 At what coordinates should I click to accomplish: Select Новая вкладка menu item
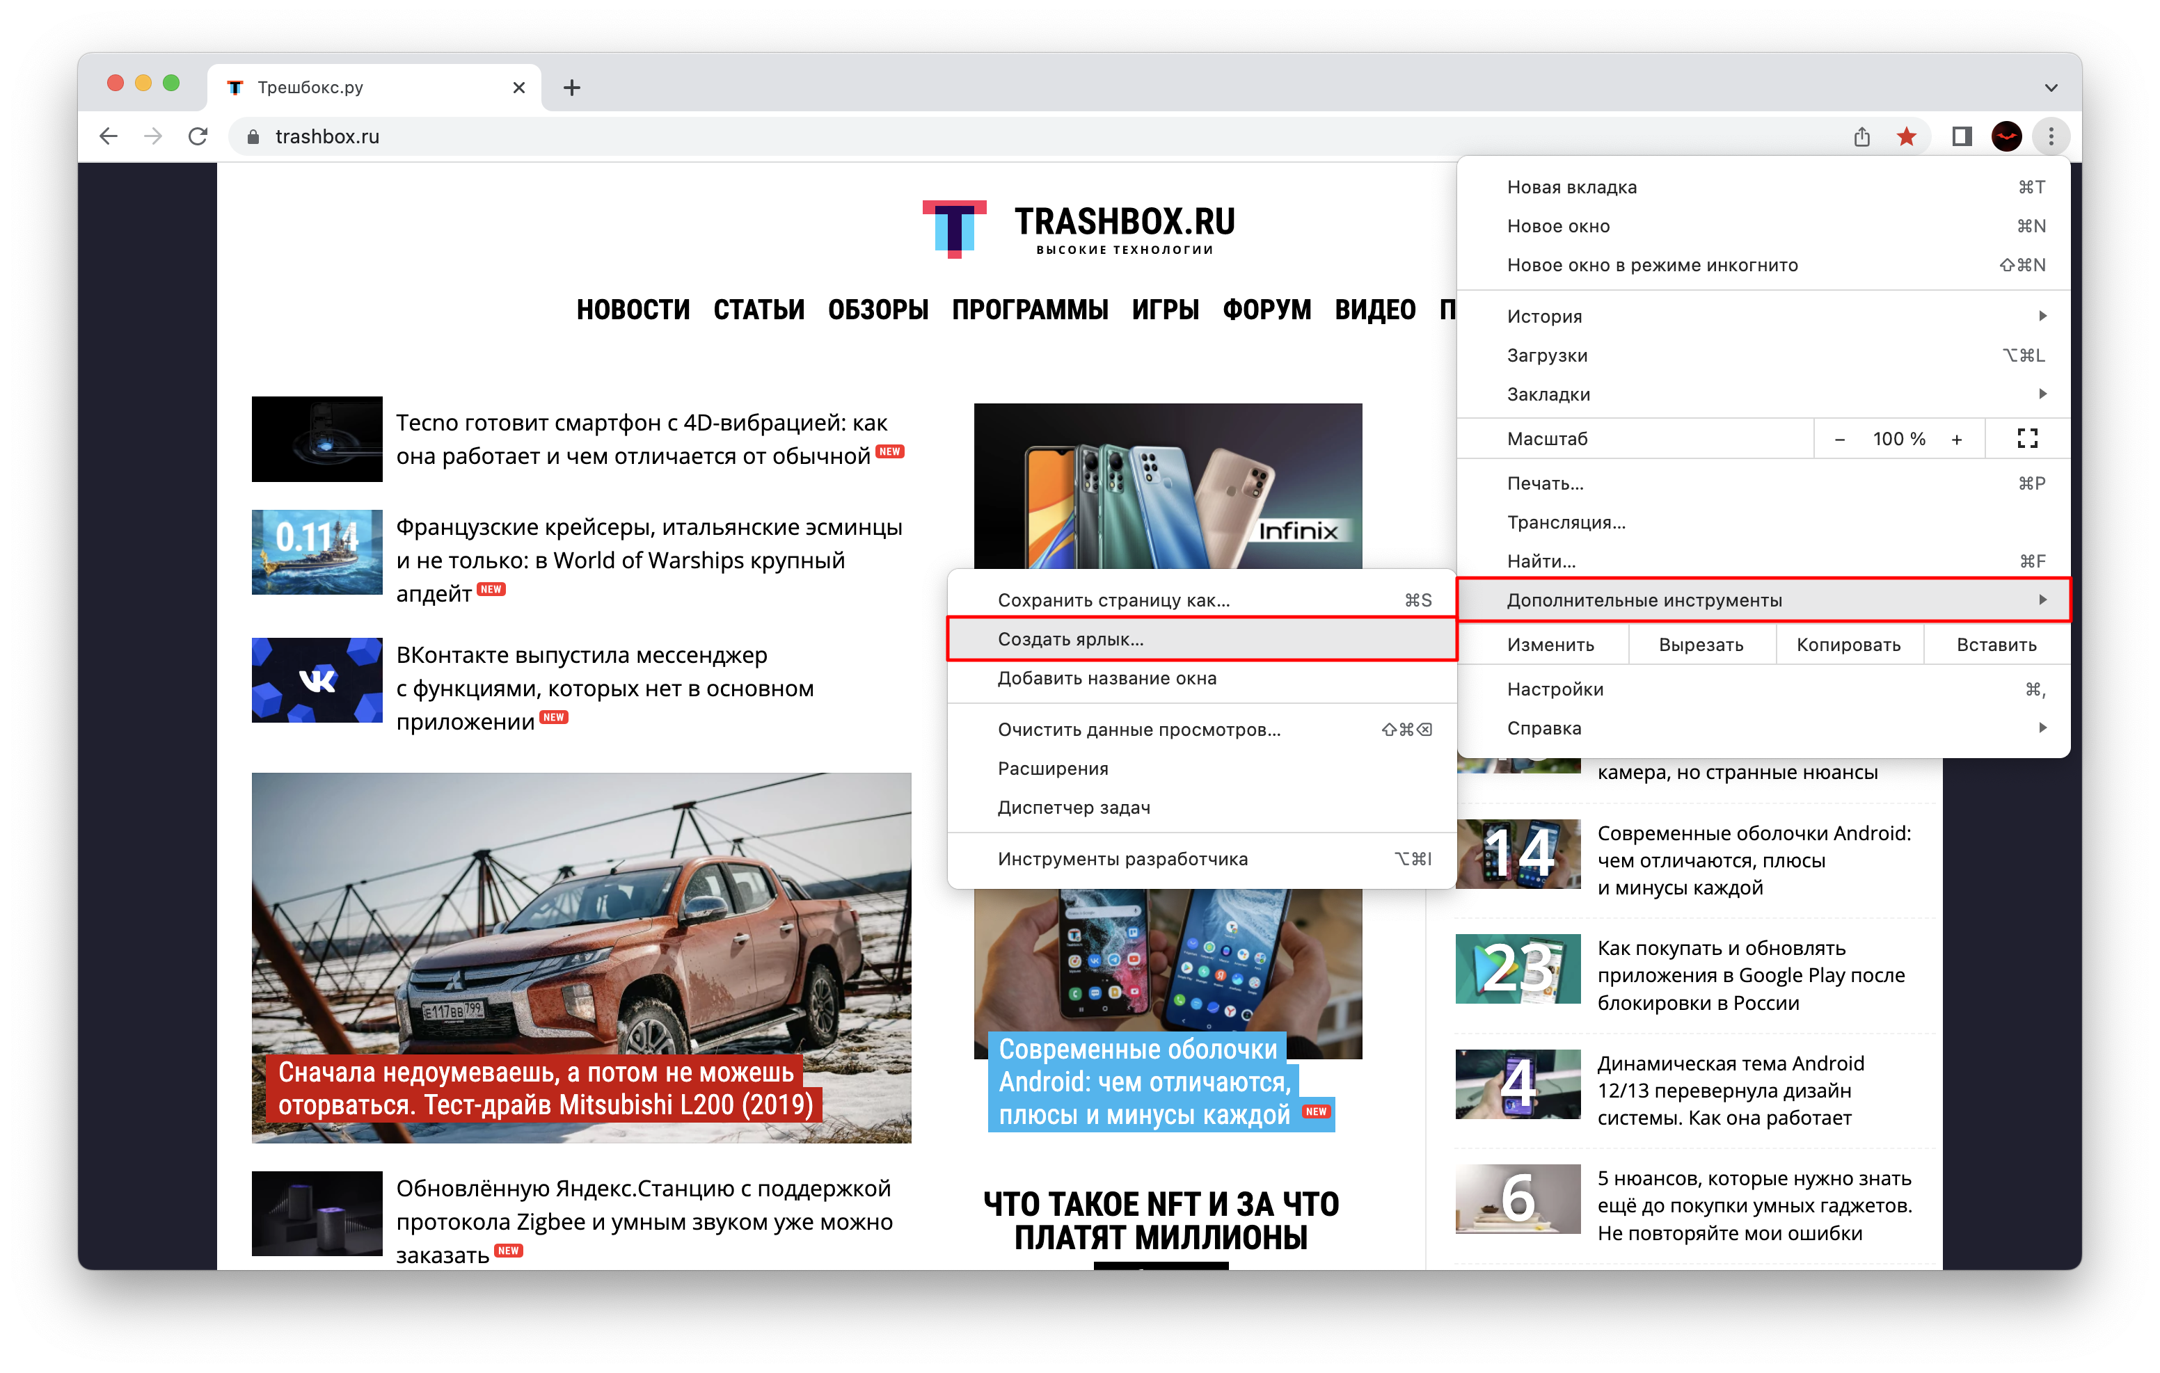tap(1763, 186)
